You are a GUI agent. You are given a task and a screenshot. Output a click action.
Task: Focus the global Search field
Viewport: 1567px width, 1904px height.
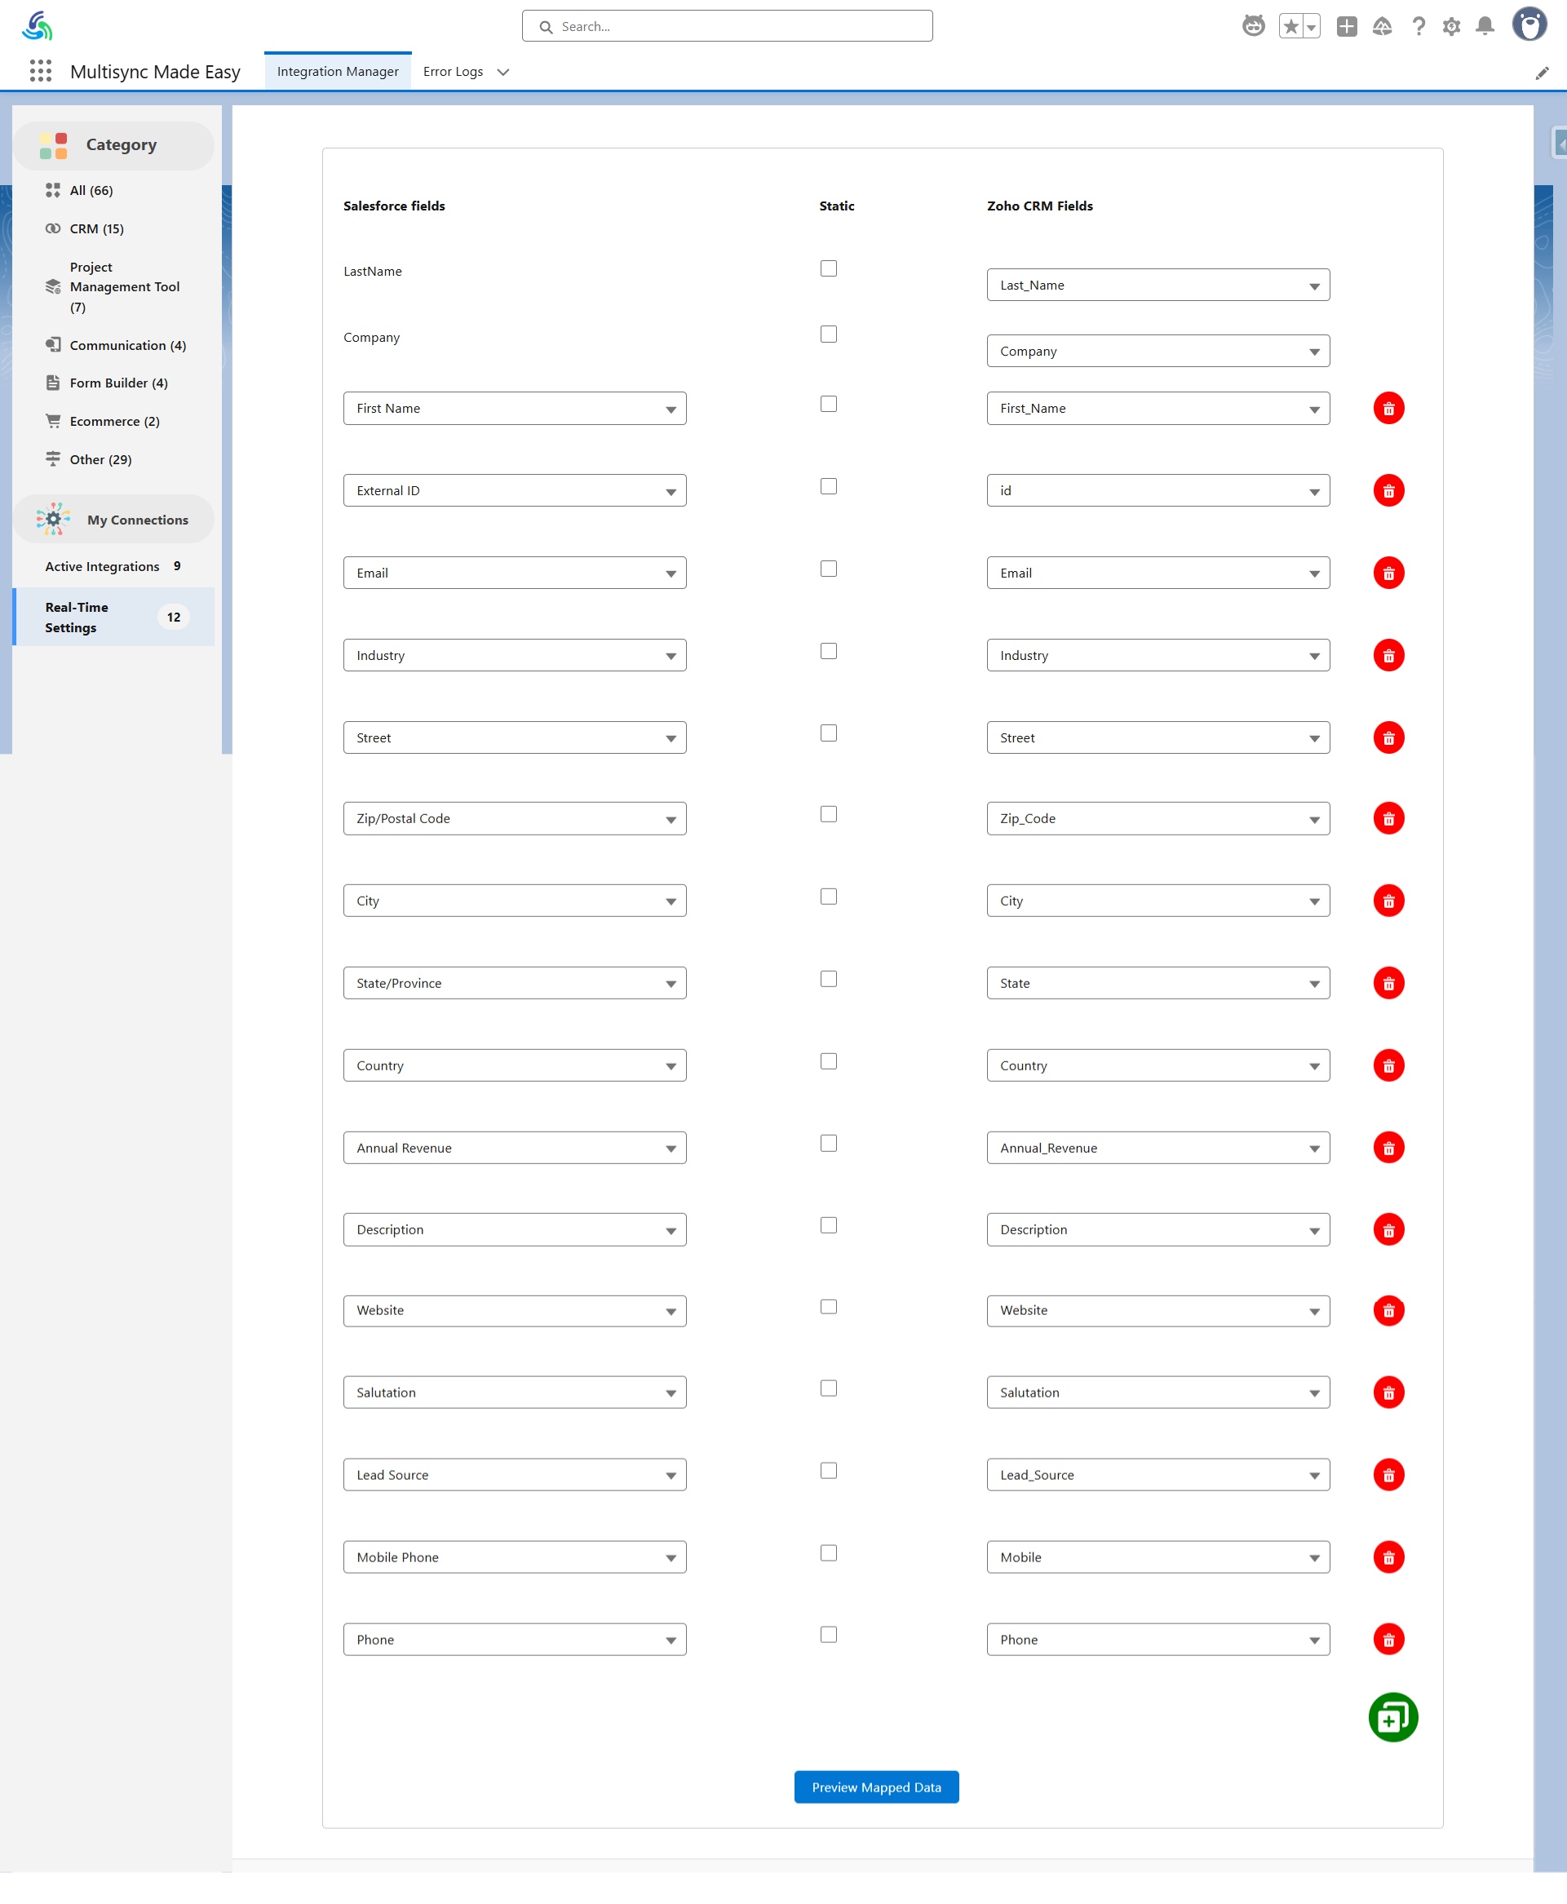727,26
